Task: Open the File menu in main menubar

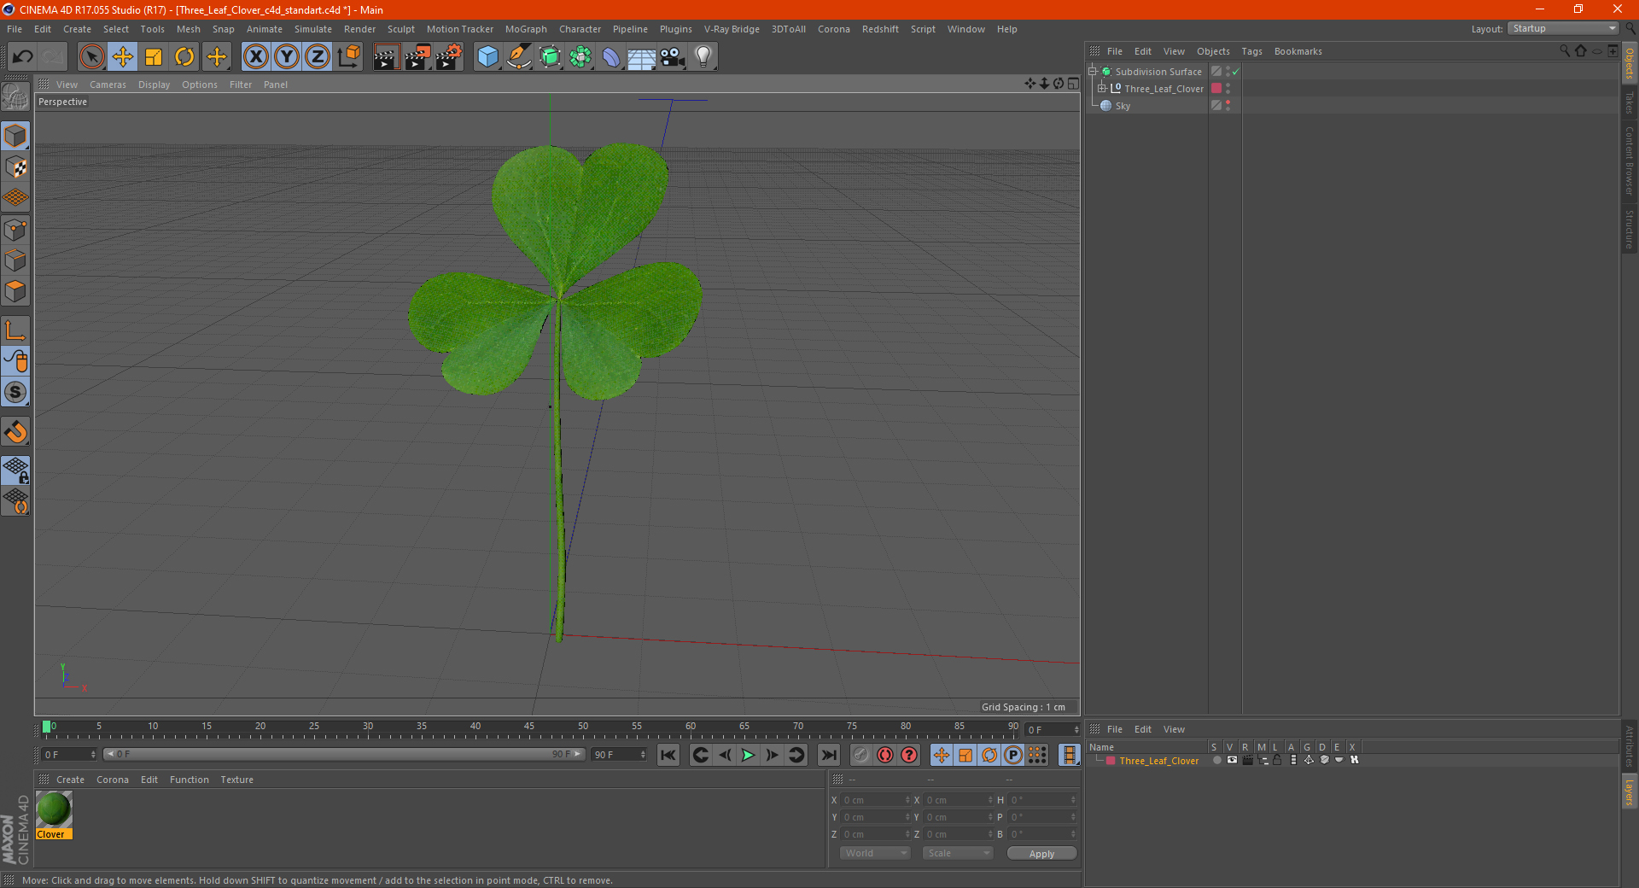Action: click(x=15, y=29)
